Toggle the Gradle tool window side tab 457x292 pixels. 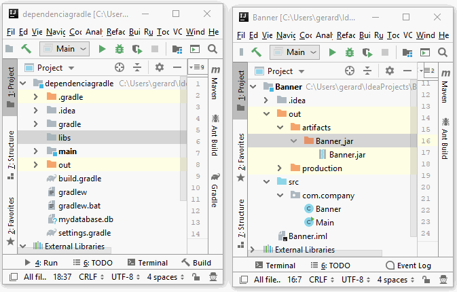pyautogui.click(x=214, y=196)
